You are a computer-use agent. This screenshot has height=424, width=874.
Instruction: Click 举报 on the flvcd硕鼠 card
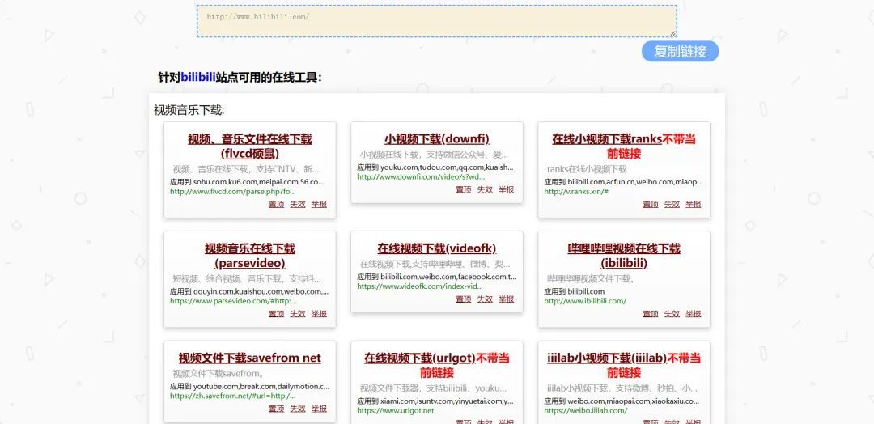[x=320, y=205]
